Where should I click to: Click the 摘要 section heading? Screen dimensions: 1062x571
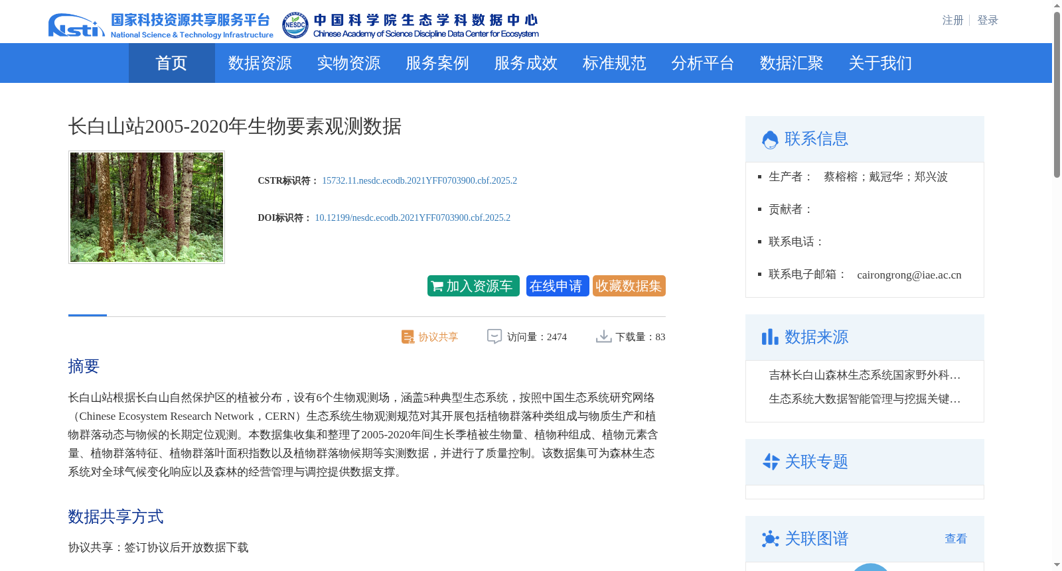tap(84, 366)
